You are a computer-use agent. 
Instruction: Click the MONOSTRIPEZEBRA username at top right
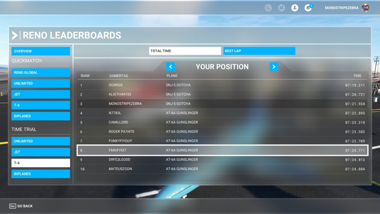point(342,8)
